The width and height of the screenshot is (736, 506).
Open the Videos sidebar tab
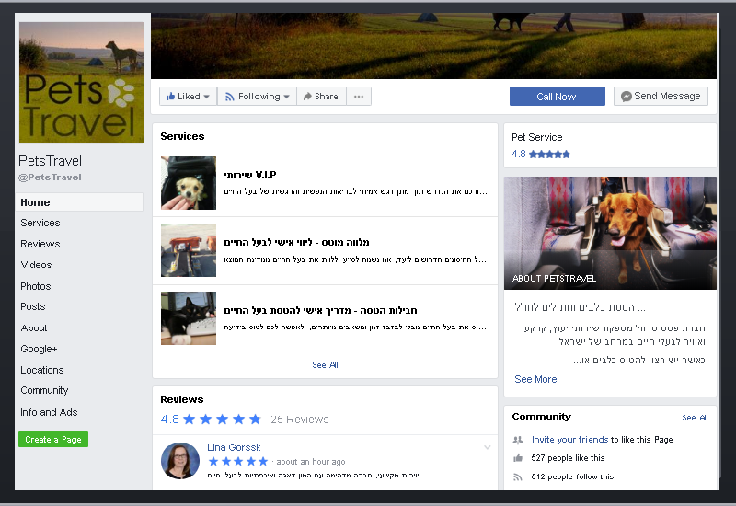(x=36, y=265)
